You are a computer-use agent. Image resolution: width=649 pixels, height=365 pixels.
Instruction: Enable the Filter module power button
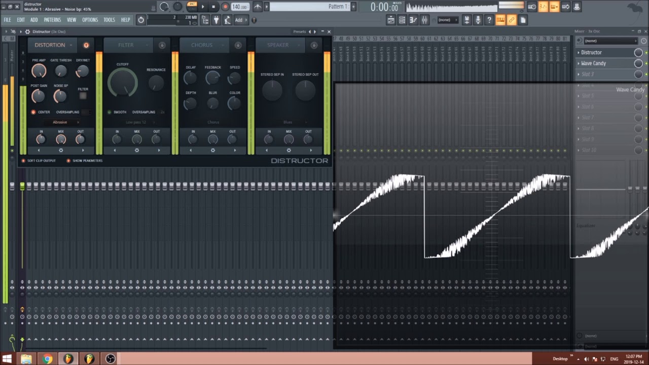pos(162,45)
